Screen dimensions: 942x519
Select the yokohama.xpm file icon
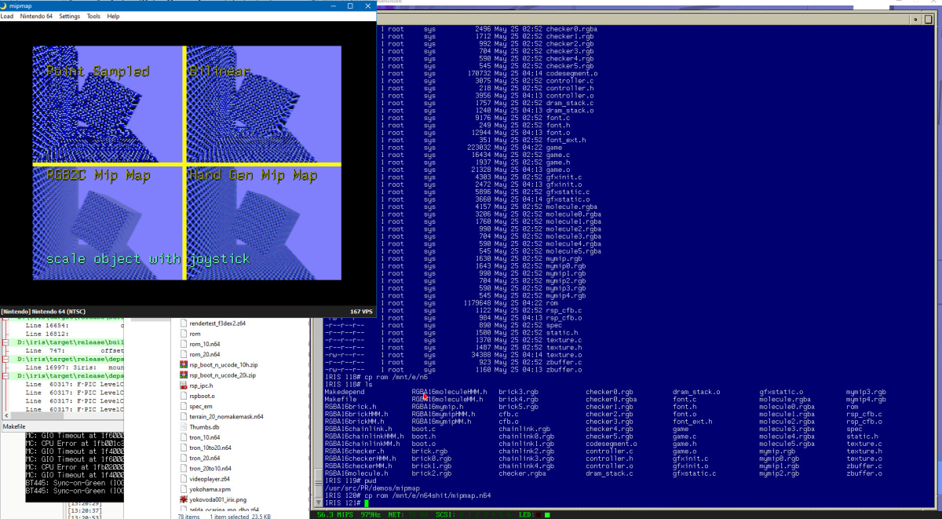184,488
